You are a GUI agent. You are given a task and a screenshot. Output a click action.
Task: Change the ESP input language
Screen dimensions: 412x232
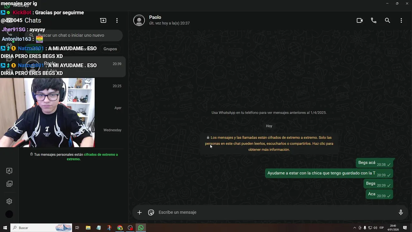coord(381,228)
